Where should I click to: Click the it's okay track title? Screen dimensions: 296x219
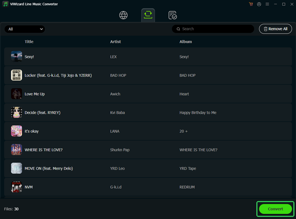point(32,131)
